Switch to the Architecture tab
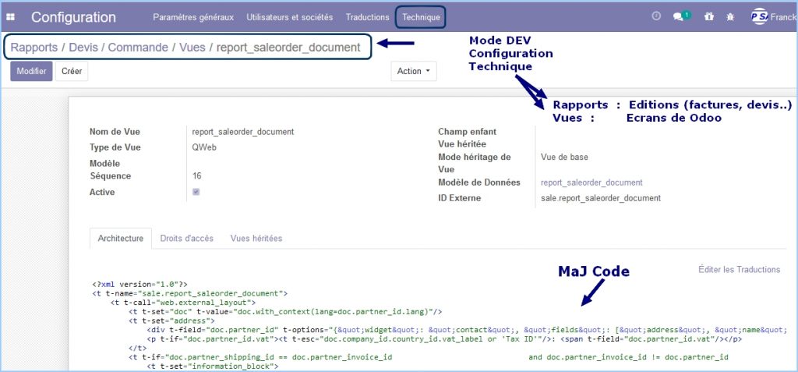 [121, 238]
